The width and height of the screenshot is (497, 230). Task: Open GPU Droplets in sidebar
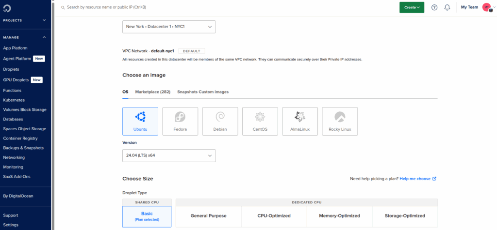coord(16,80)
